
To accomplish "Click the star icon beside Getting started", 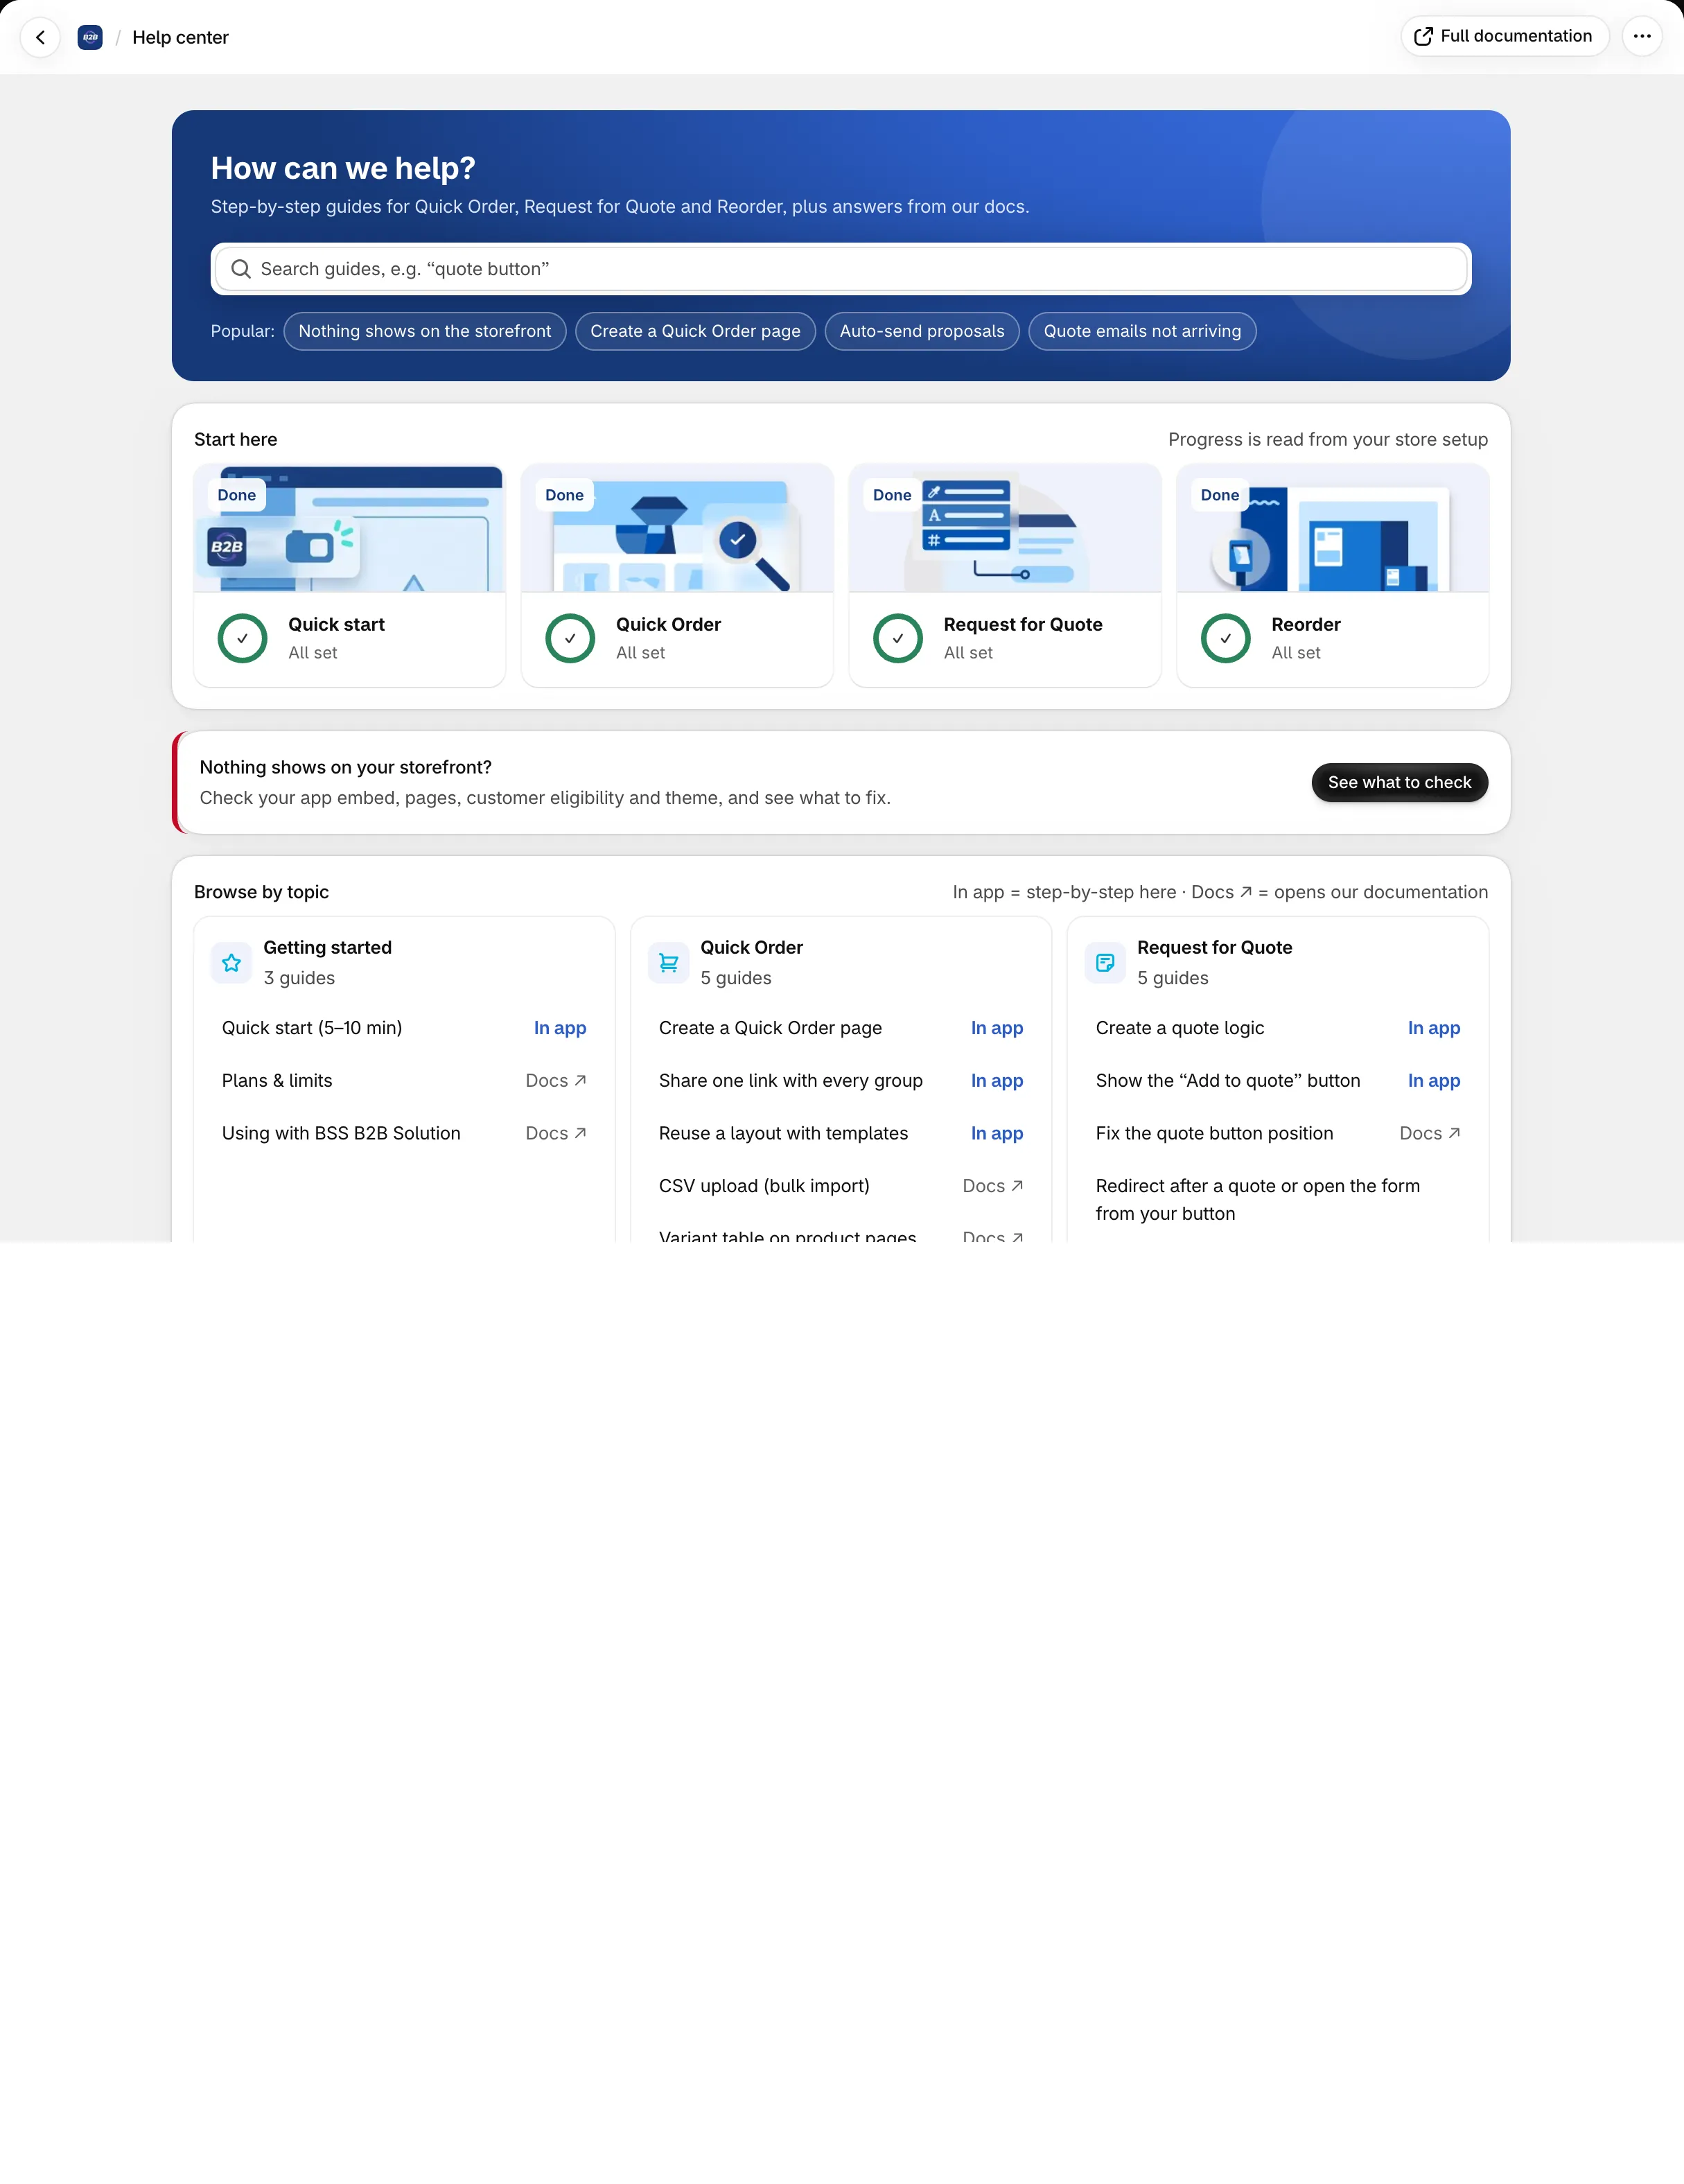I will [231, 963].
